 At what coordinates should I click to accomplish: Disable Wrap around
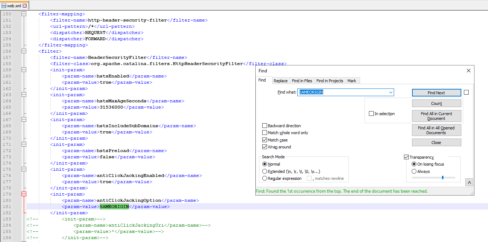pyautogui.click(x=264, y=147)
